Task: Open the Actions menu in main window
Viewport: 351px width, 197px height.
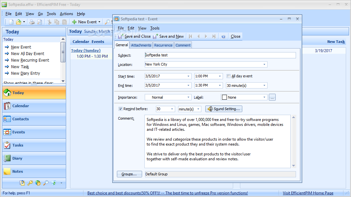Action: [x=66, y=14]
